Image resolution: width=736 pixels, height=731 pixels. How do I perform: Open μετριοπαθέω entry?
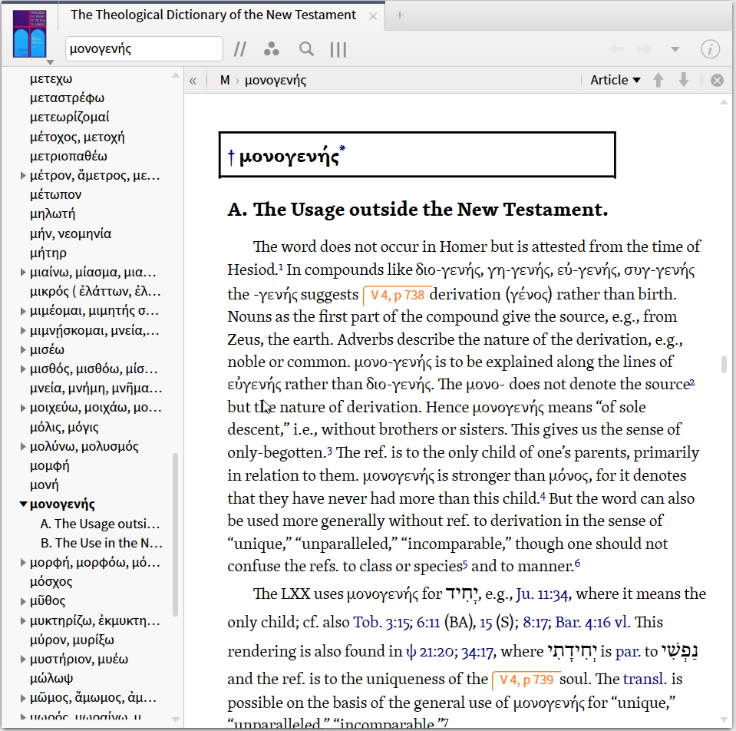[68, 157]
